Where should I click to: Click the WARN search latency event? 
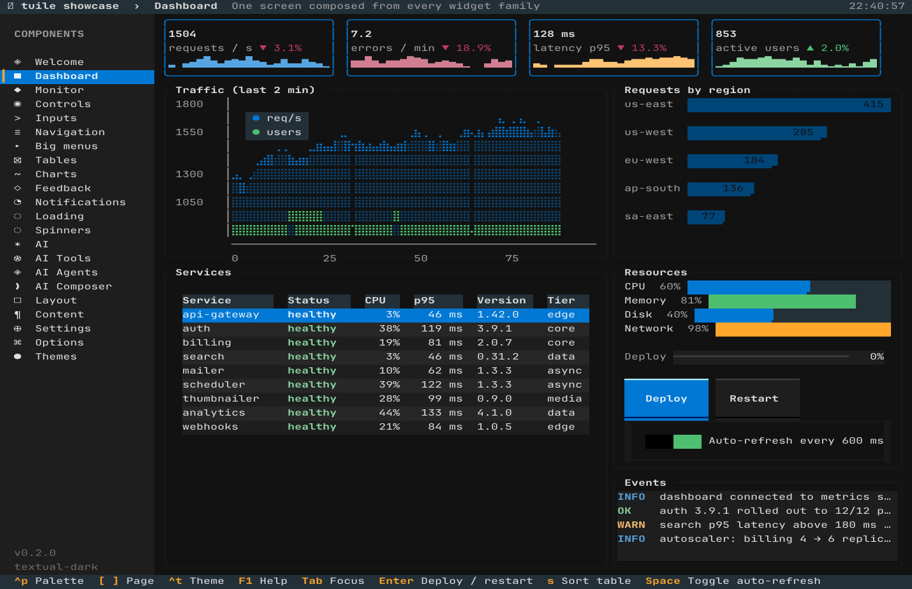pos(754,525)
